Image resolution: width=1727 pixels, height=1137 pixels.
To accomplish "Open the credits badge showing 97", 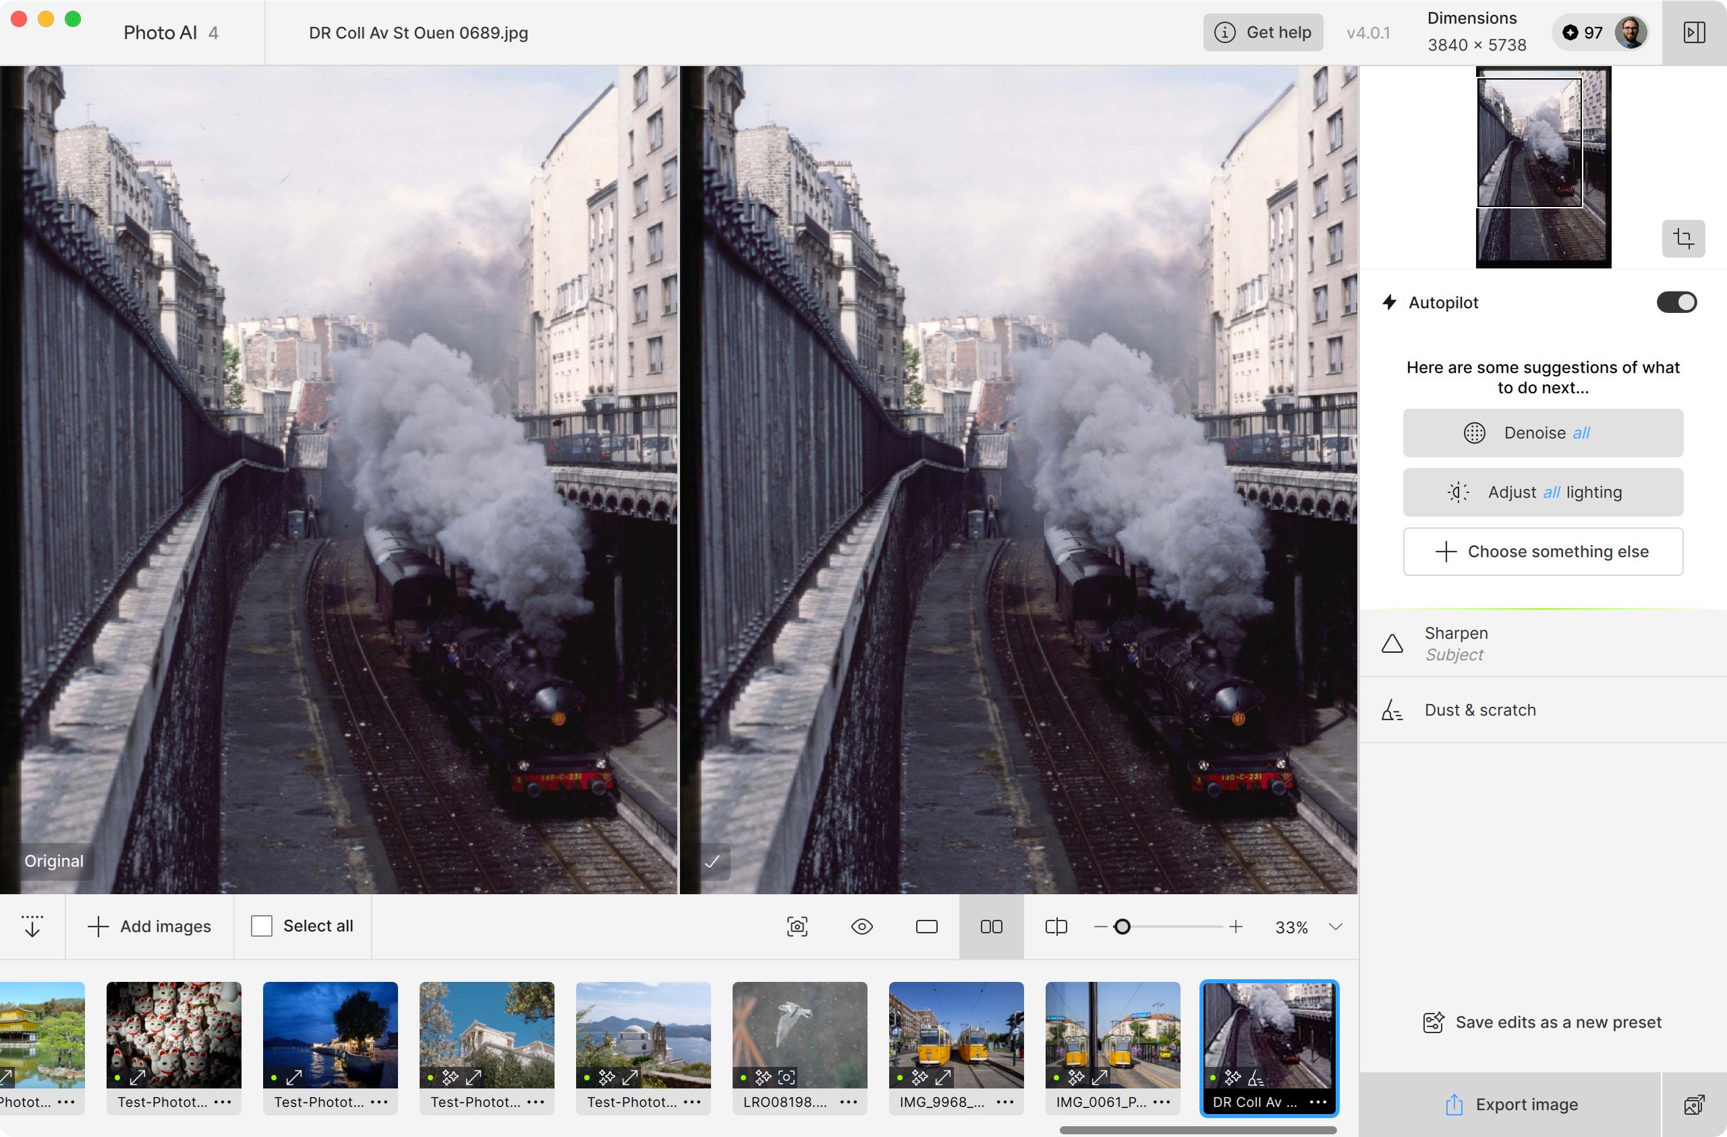I will [x=1583, y=32].
